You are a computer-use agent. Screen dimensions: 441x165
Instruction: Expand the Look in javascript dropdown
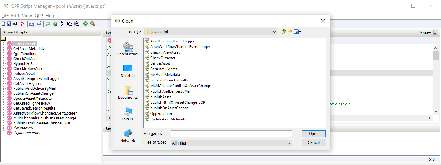click(x=274, y=32)
